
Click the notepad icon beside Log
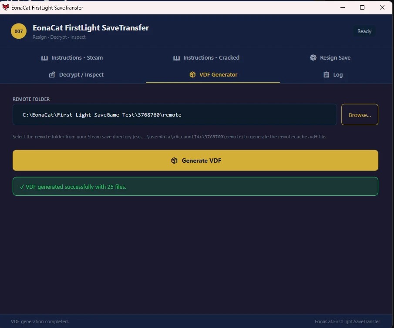326,74
